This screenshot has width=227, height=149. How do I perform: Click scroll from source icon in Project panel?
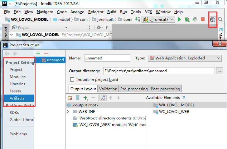pos(89,27)
